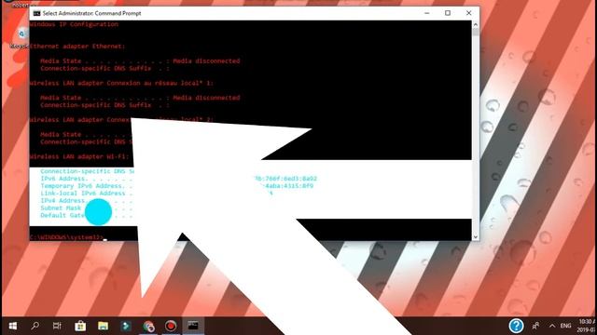Viewport: 597px width, 335px height.
Task: Maximize the Command Prompt window
Action: pyautogui.click(x=448, y=13)
